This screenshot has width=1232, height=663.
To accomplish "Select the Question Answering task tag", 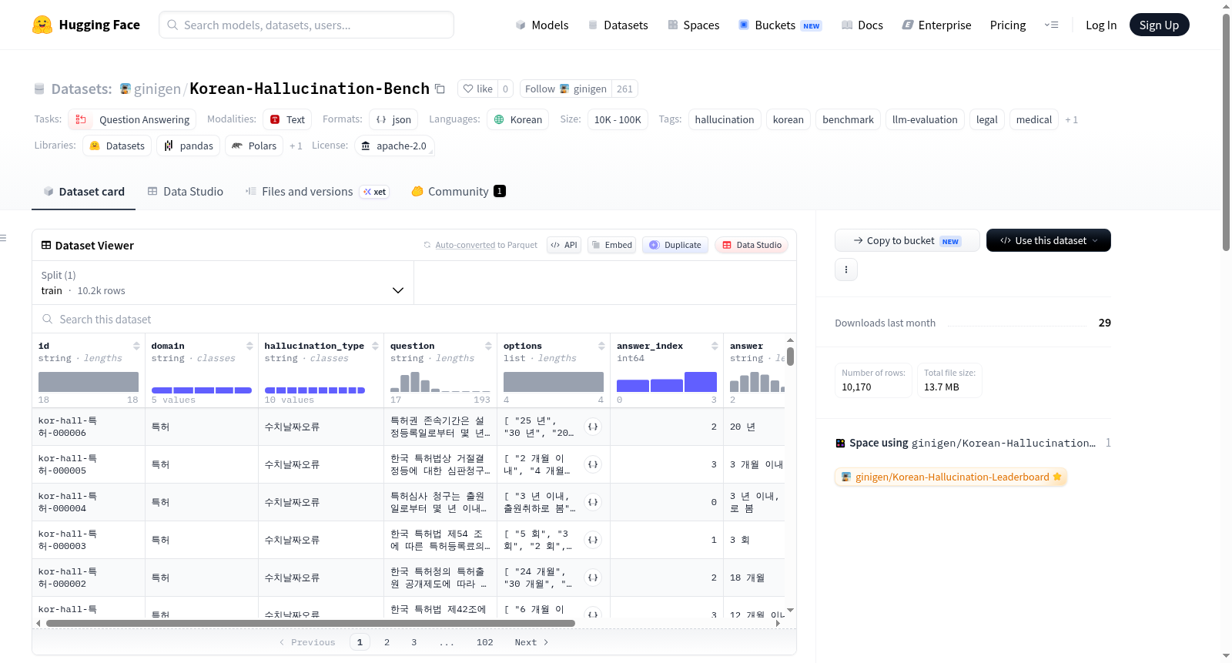I will coord(132,119).
